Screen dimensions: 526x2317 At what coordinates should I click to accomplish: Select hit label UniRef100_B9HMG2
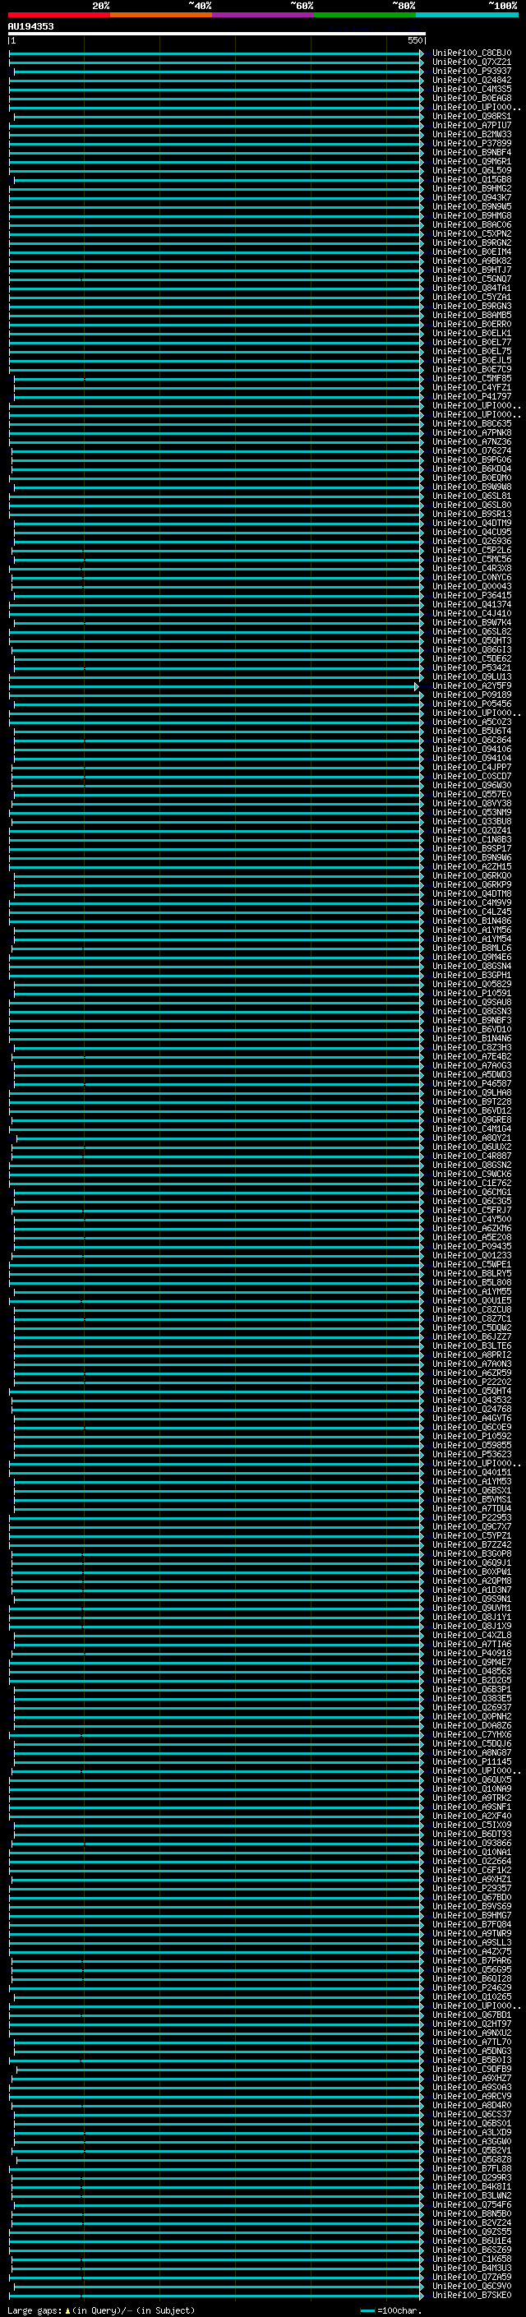click(x=472, y=188)
